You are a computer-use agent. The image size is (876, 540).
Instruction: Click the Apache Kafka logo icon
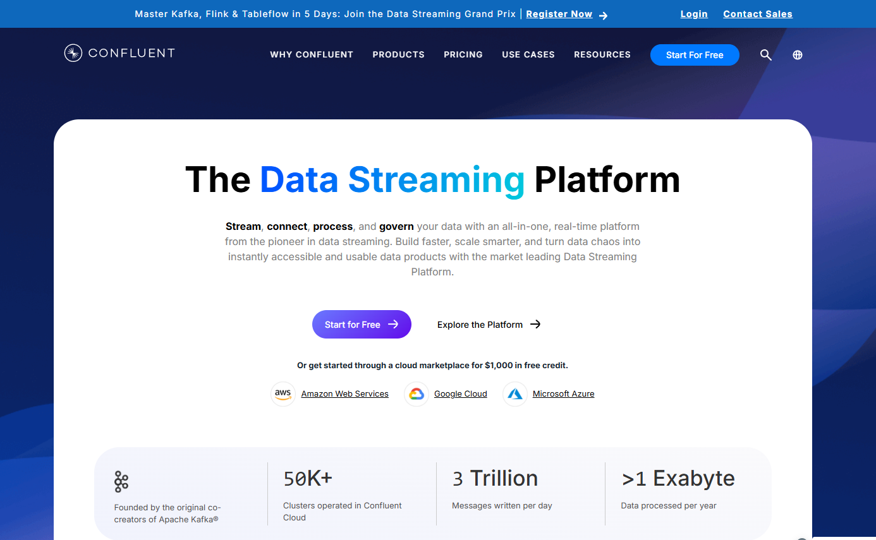pyautogui.click(x=121, y=481)
